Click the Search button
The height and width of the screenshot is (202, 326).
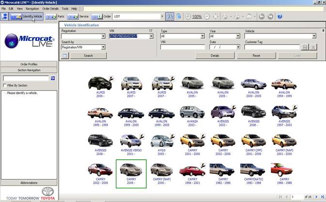[88, 56]
